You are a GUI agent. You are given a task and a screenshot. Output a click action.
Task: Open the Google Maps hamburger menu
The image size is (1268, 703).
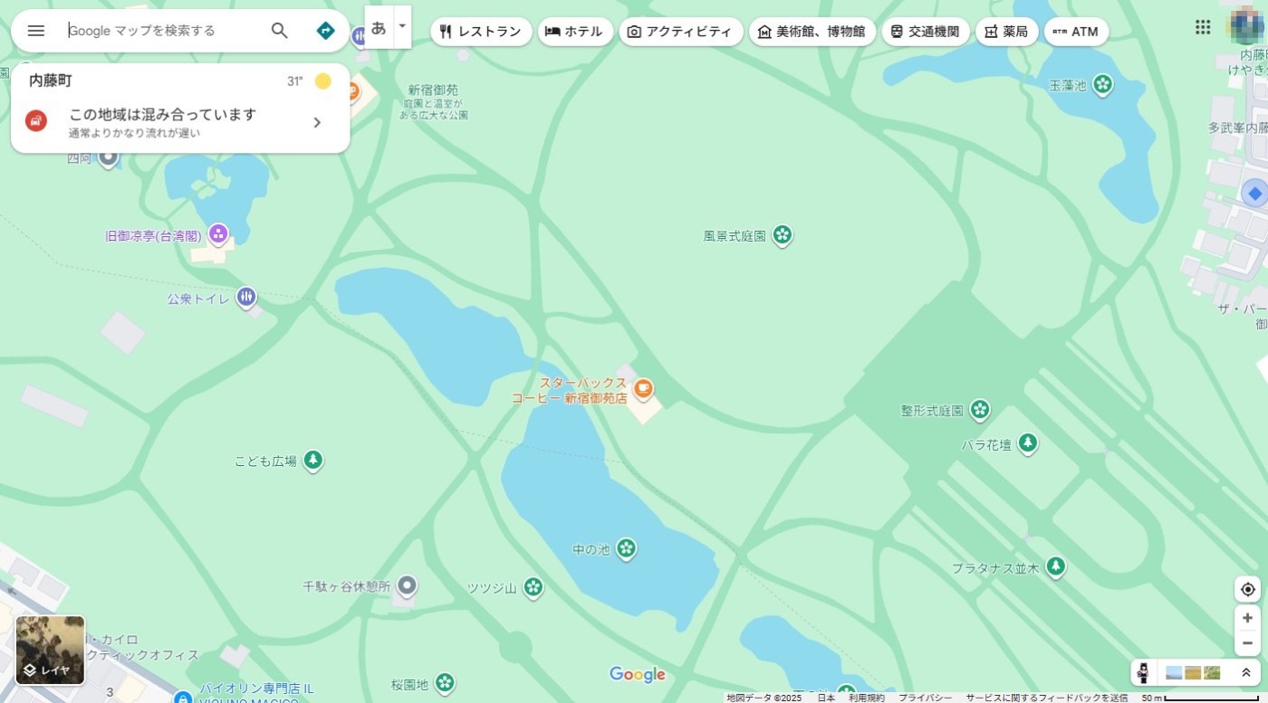[36, 31]
